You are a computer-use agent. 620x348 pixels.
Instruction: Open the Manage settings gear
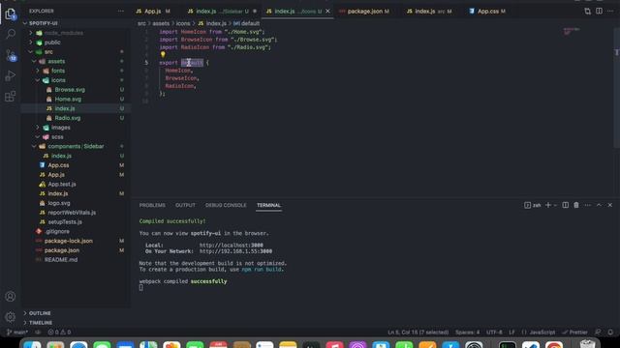click(11, 316)
